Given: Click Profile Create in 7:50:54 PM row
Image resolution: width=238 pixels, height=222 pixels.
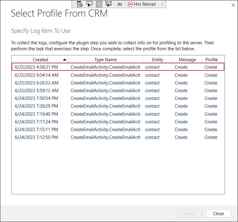Looking at the screenshot, I should (x=211, y=98).
